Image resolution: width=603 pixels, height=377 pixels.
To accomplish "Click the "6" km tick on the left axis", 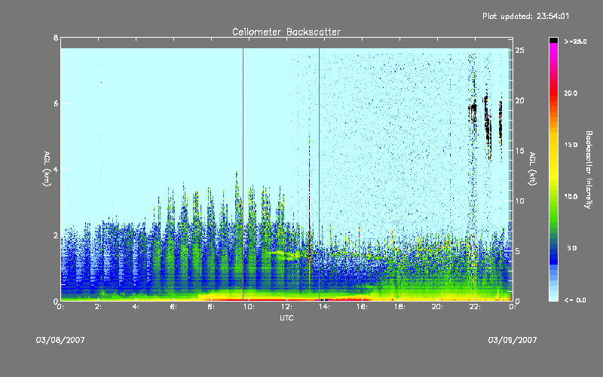I will click(56, 103).
